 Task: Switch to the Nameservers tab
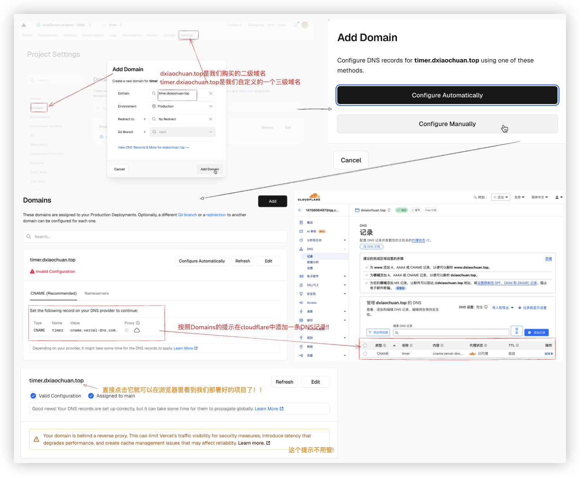tap(97, 294)
